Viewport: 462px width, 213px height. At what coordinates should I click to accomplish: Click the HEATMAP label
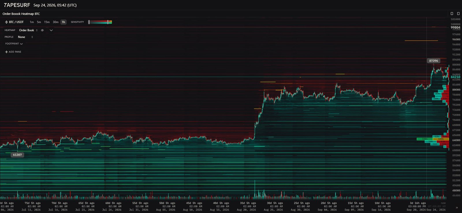click(x=10, y=30)
